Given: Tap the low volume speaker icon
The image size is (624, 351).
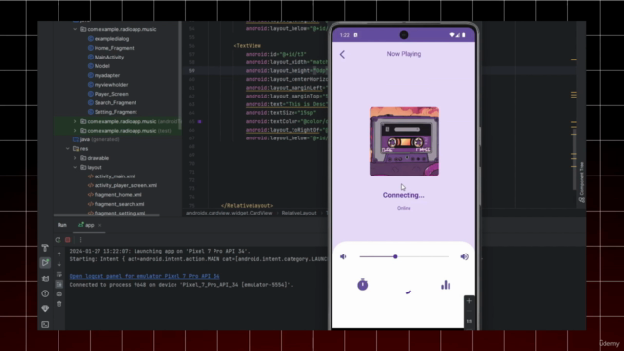Looking at the screenshot, I should pos(343,257).
